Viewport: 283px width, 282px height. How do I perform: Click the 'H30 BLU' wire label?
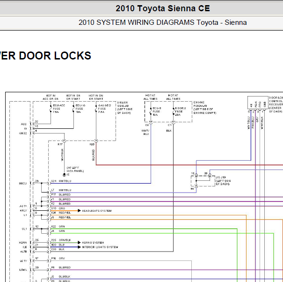click(x=58, y=245)
